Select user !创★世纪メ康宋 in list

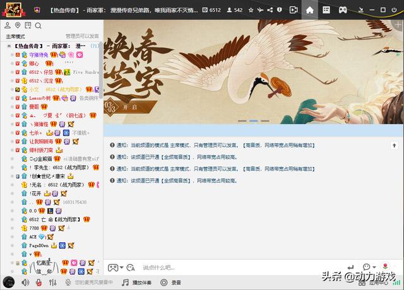pos(47,177)
